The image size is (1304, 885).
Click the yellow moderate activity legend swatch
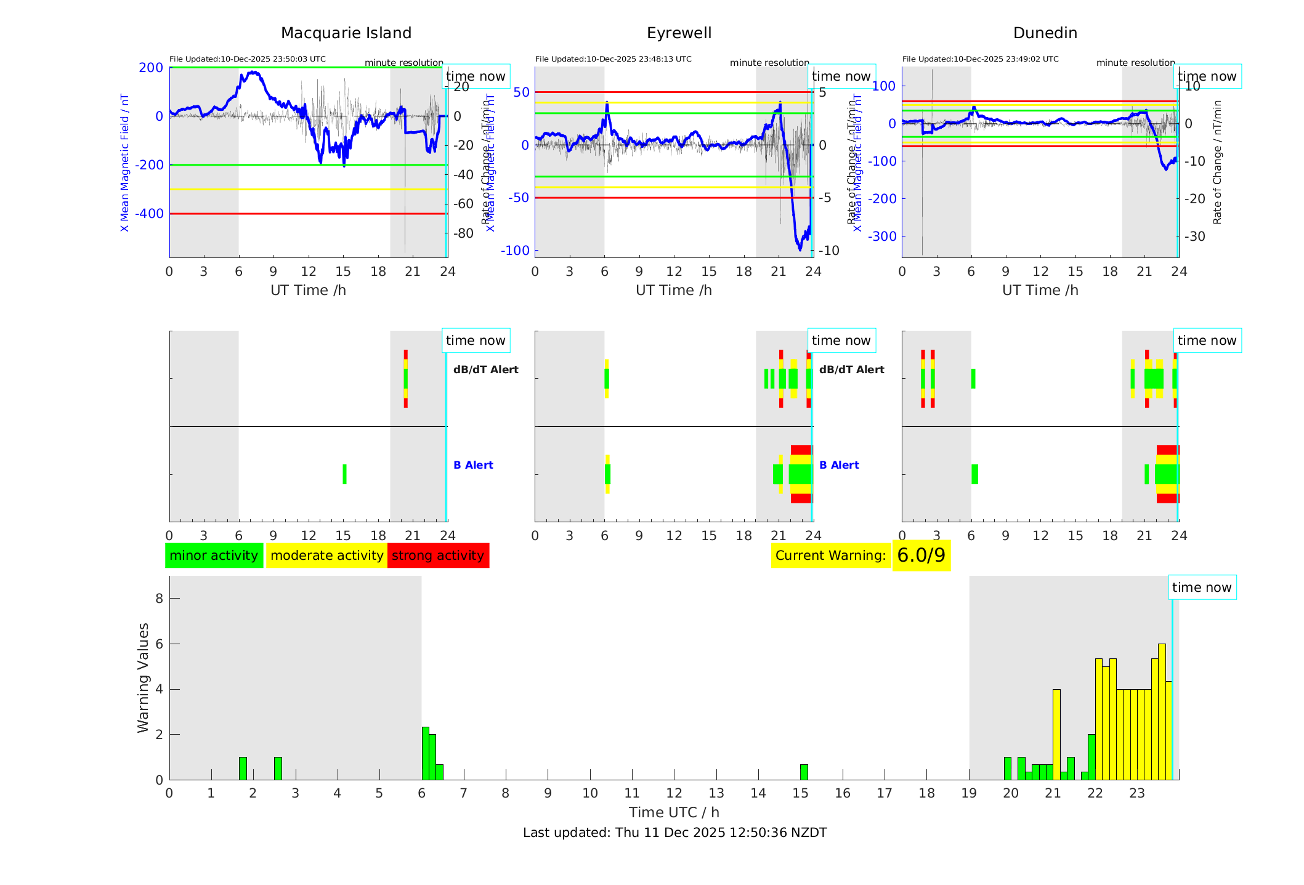(x=326, y=556)
